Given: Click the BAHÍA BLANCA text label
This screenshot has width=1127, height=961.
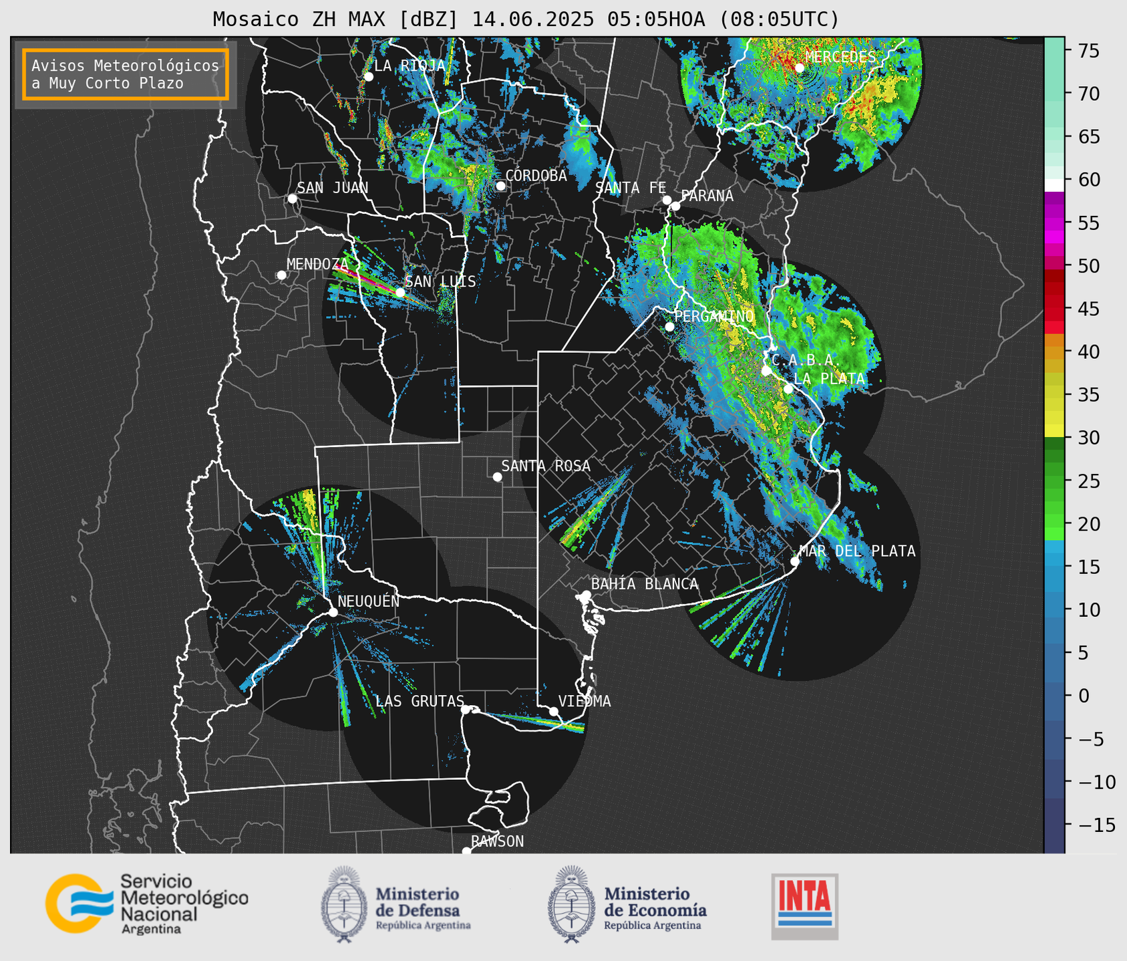Looking at the screenshot, I should [x=645, y=584].
